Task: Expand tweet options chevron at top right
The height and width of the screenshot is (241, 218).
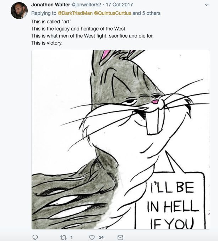Action: (x=207, y=5)
